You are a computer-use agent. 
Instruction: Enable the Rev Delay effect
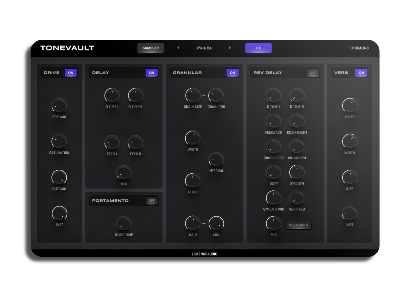(x=313, y=73)
